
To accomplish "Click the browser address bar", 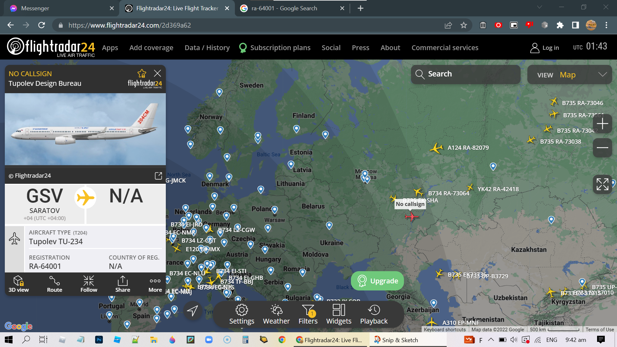I will click(251, 25).
